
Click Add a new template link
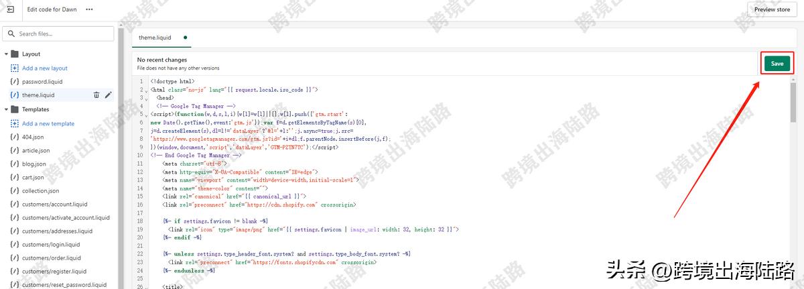pyautogui.click(x=48, y=123)
